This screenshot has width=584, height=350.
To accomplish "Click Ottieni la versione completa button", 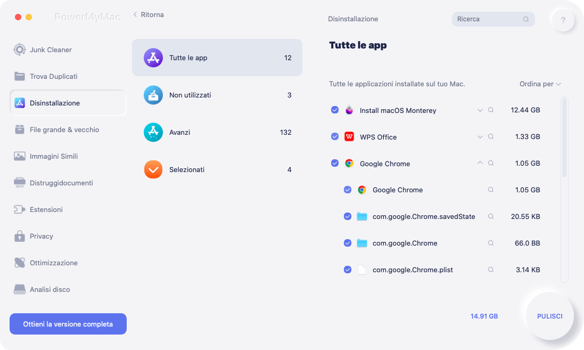I will click(68, 324).
